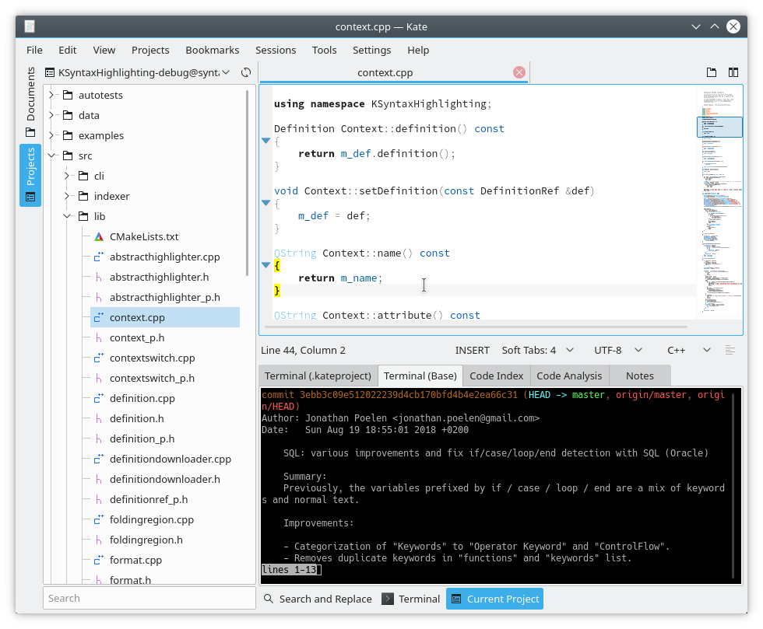
Task: Select the context.cpp tree item
Action: coord(165,317)
